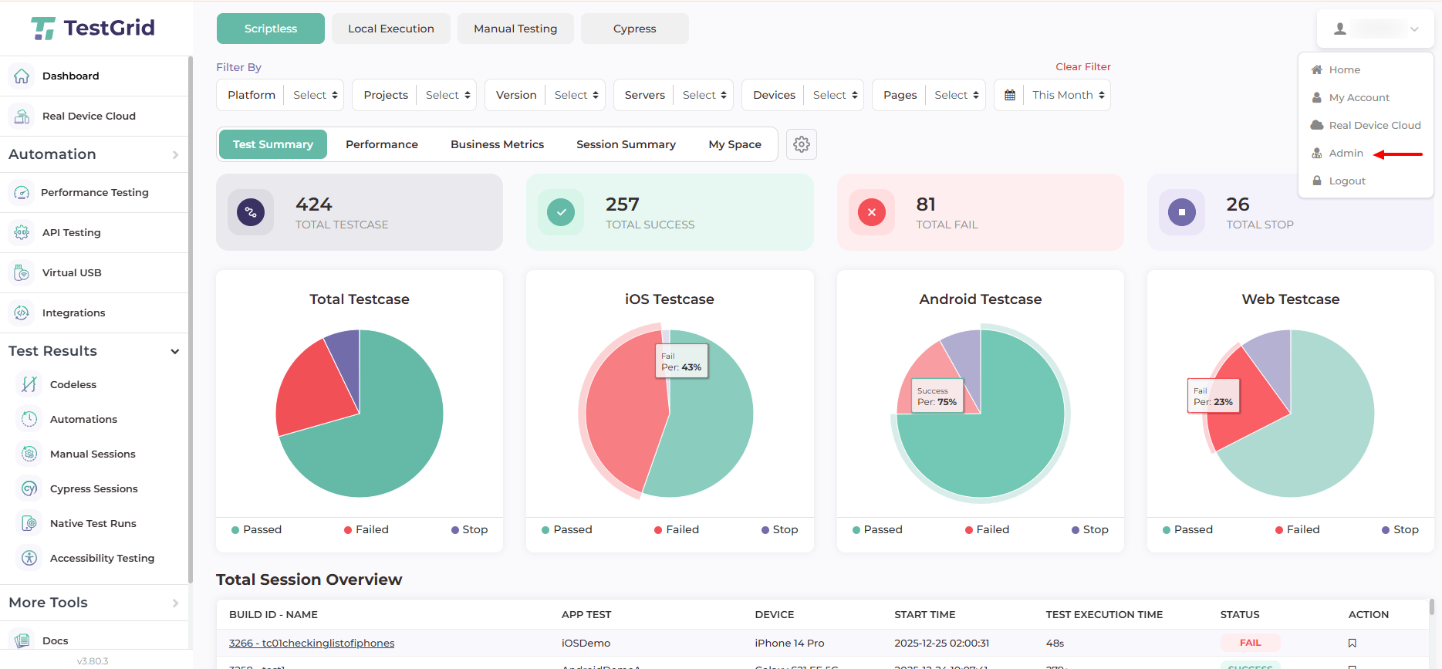Select Admin from the user menu
The width and height of the screenshot is (1442, 669).
tap(1346, 153)
